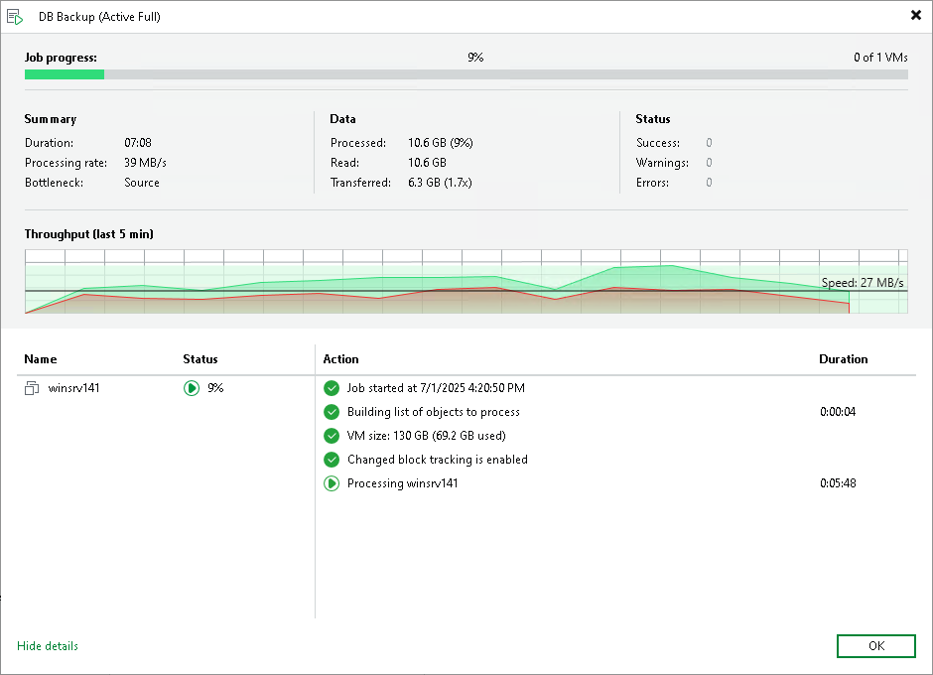
Task: Click the Speed 27 MB/s throughput label
Action: [863, 282]
